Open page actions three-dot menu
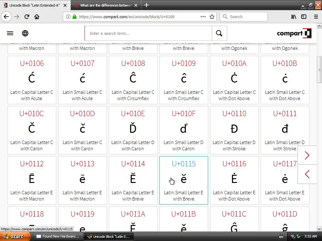322x241 pixels. (203, 17)
